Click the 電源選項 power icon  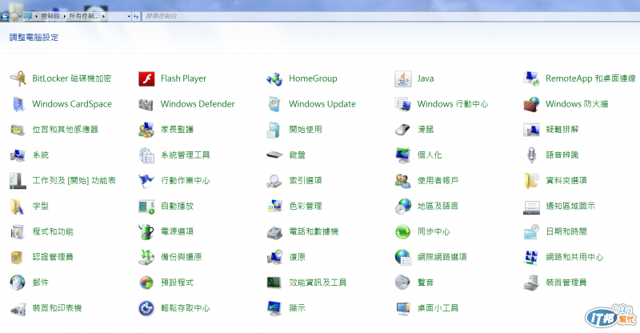(x=146, y=231)
